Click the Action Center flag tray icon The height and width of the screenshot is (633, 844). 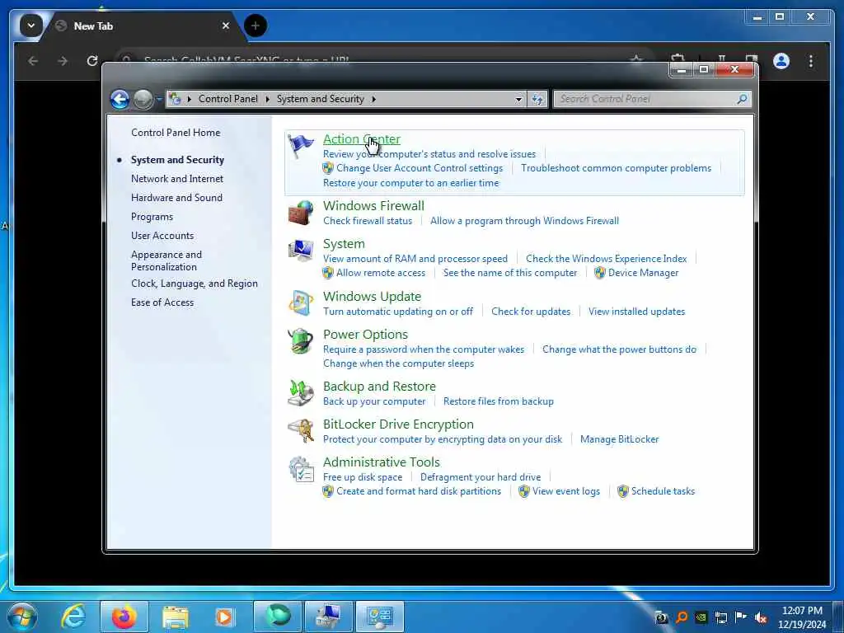coord(741,617)
